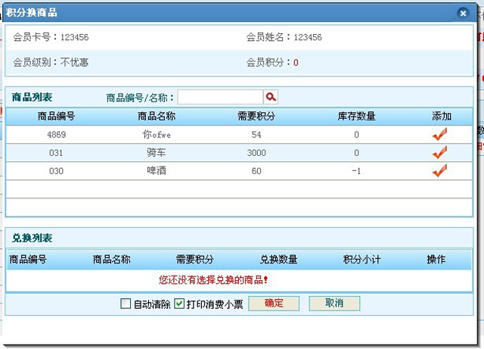Focus the 商品编号/名称 search field

220,97
